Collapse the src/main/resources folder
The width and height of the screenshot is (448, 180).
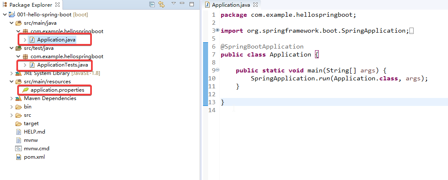[x=11, y=82]
